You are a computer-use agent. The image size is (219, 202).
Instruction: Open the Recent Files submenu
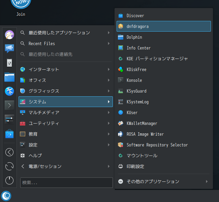point(66,43)
